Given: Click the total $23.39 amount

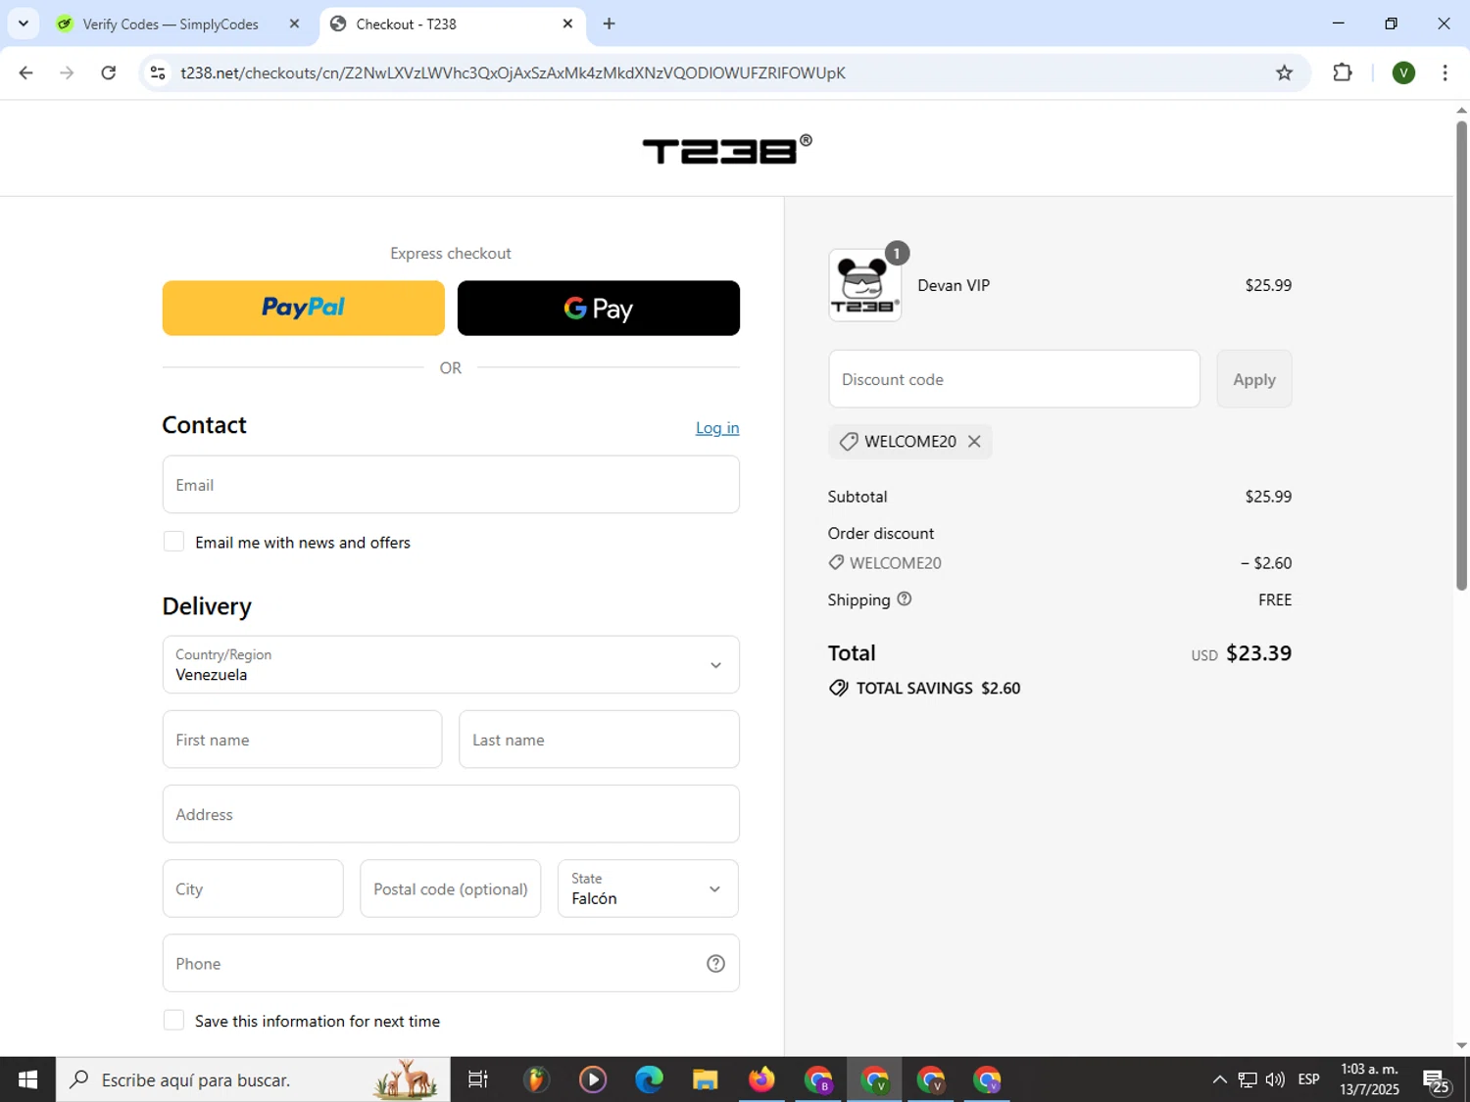Looking at the screenshot, I should pyautogui.click(x=1258, y=653).
